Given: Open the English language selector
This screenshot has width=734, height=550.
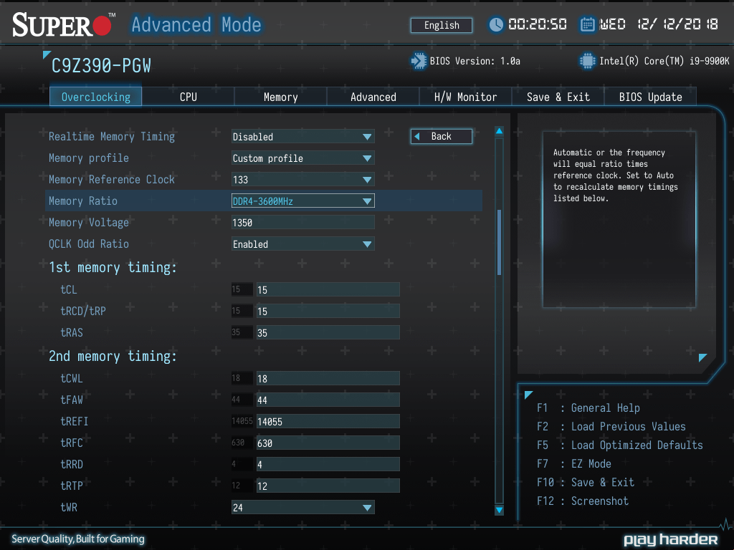Looking at the screenshot, I should [x=442, y=25].
